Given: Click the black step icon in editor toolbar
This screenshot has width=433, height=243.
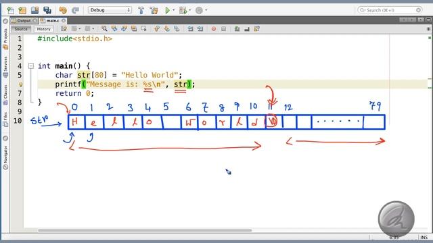Looking at the screenshot, I should (x=247, y=28).
